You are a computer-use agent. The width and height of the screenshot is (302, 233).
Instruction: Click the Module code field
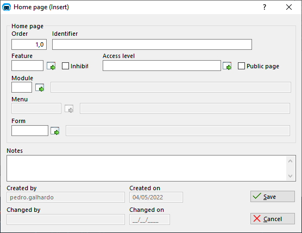(x=22, y=87)
